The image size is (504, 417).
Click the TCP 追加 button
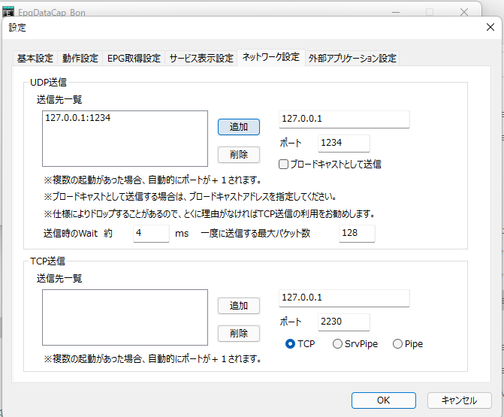(239, 306)
